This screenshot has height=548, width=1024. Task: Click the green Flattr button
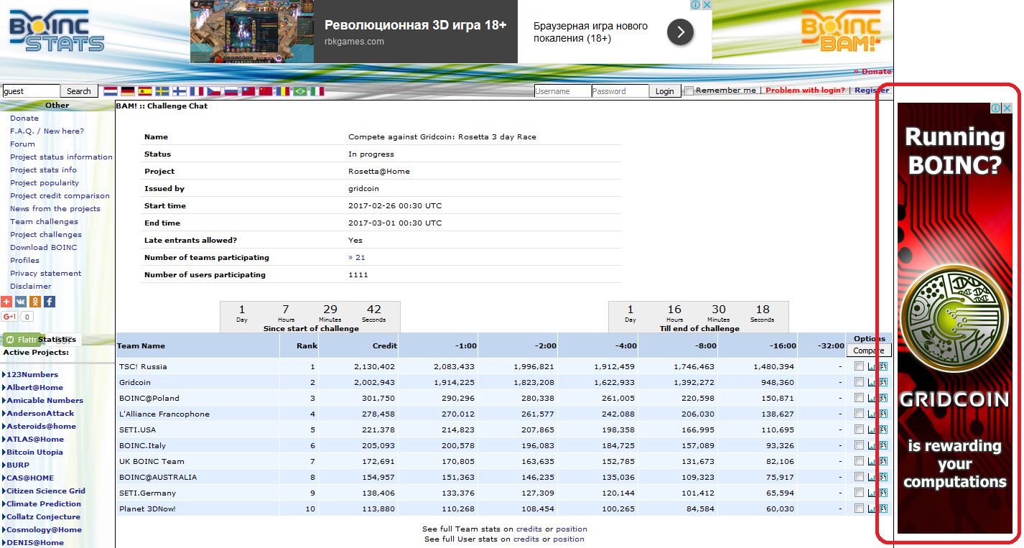(22, 340)
